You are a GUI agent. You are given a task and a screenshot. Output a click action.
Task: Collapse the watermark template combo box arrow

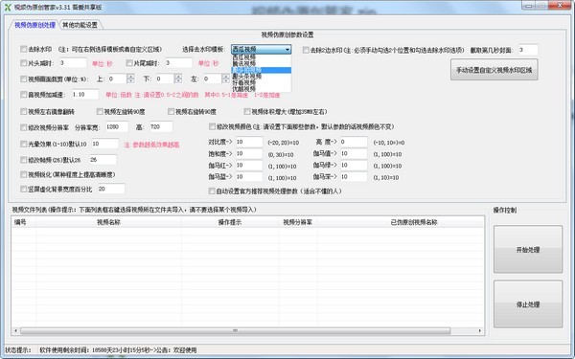(x=287, y=49)
